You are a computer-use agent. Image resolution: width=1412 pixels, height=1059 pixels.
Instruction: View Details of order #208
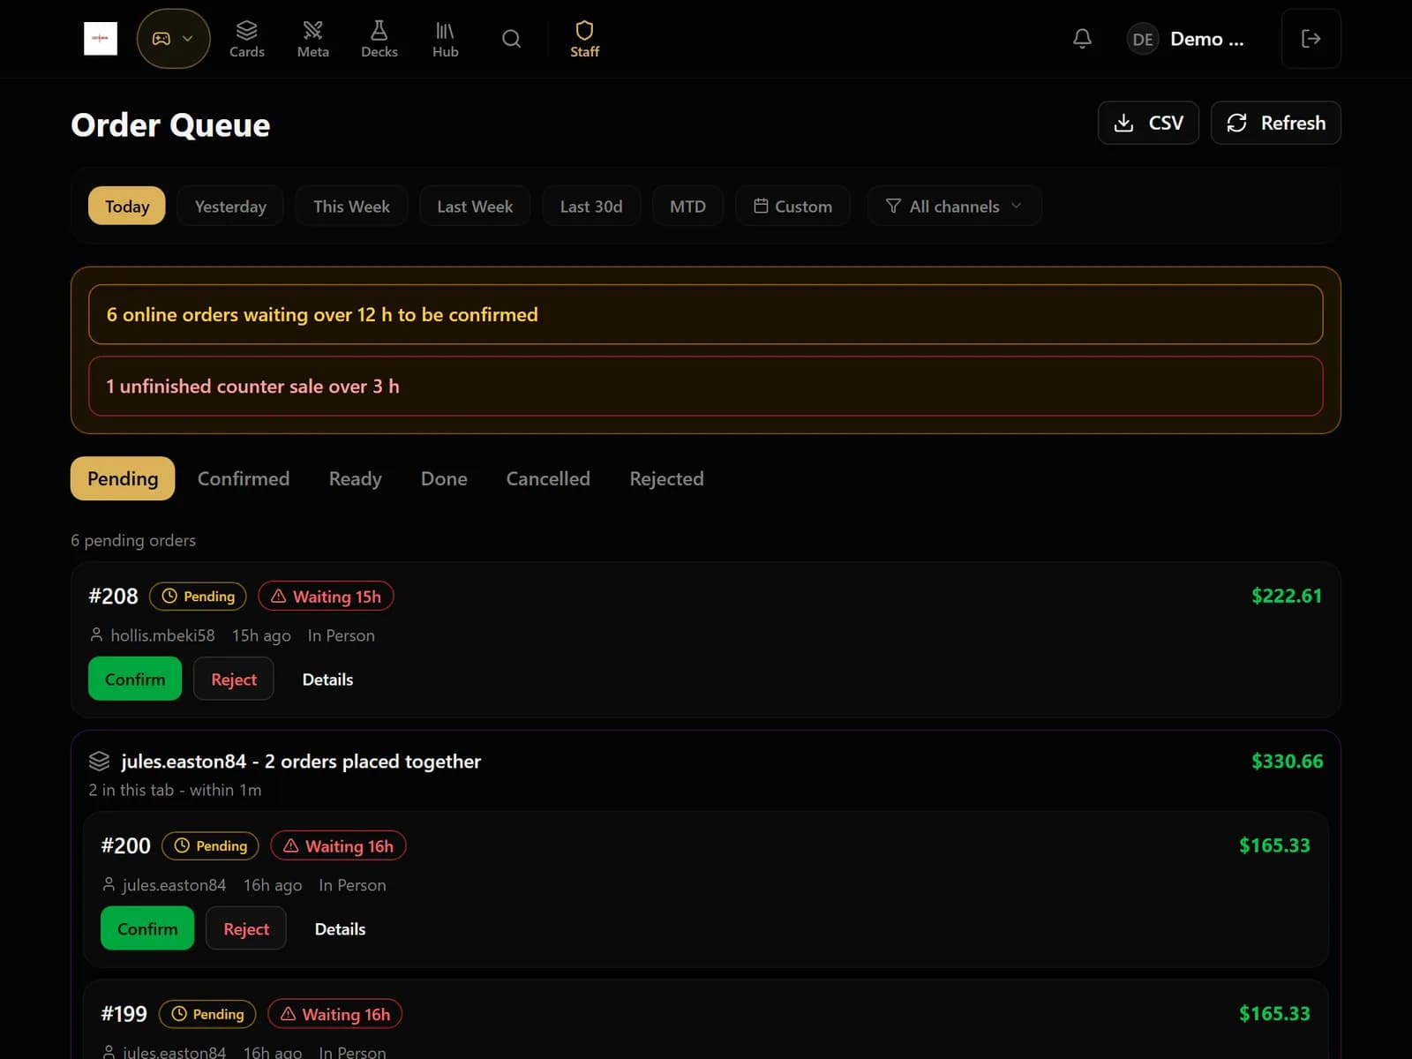(x=327, y=679)
